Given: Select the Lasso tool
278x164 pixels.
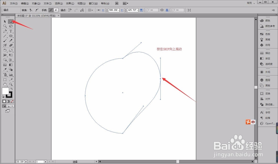Looking at the screenshot, I should pyautogui.click(x=11, y=26).
